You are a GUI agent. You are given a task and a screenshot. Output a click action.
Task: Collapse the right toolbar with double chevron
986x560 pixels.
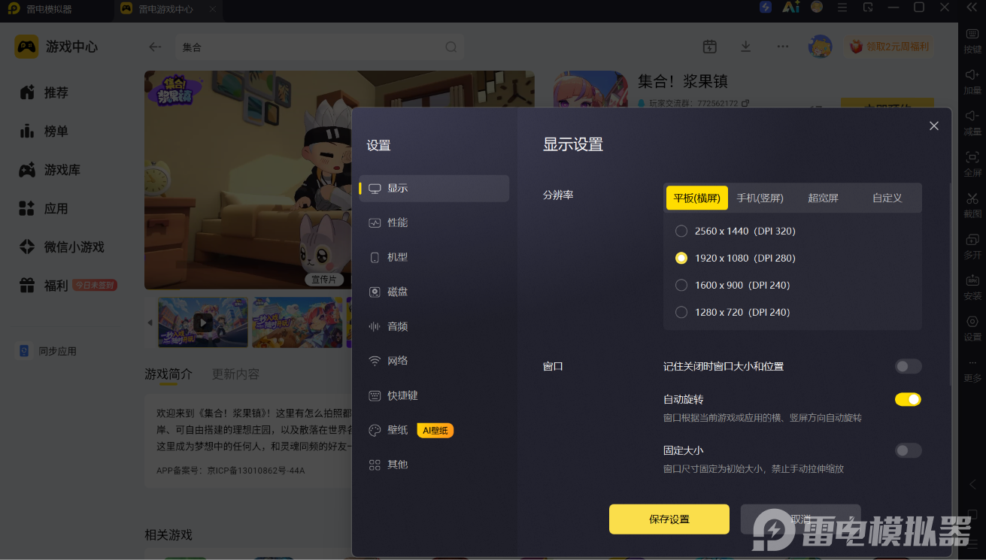[972, 8]
